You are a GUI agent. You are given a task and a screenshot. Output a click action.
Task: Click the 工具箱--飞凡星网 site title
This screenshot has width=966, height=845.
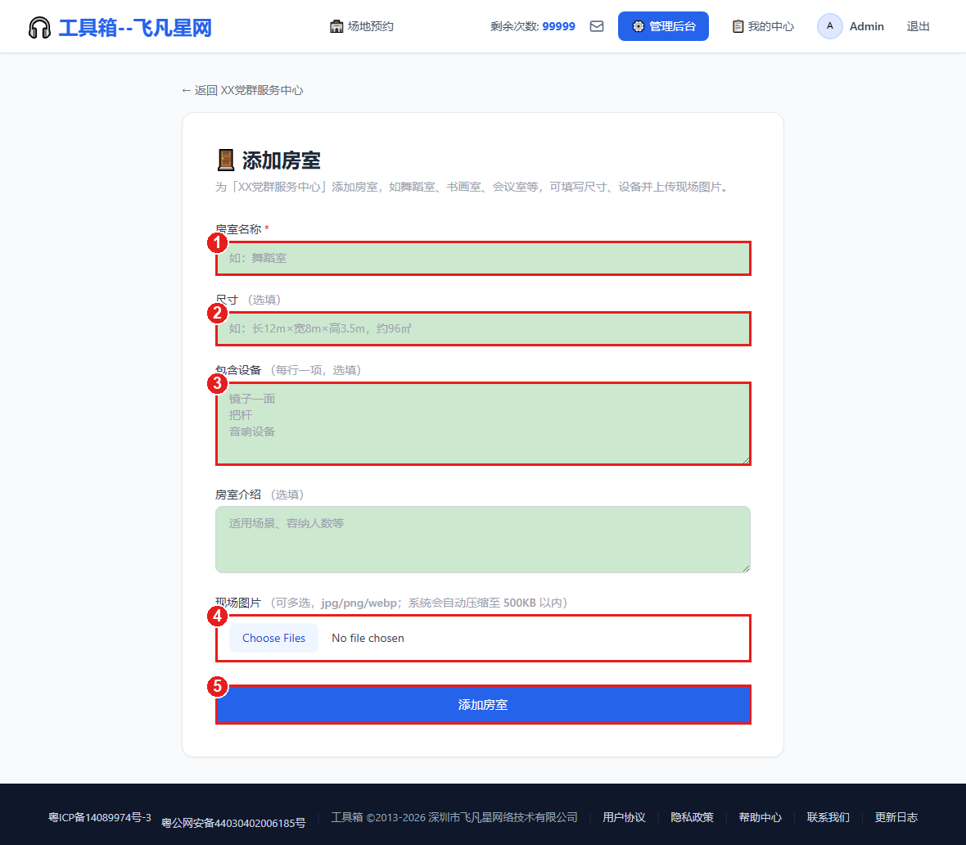pos(135,28)
